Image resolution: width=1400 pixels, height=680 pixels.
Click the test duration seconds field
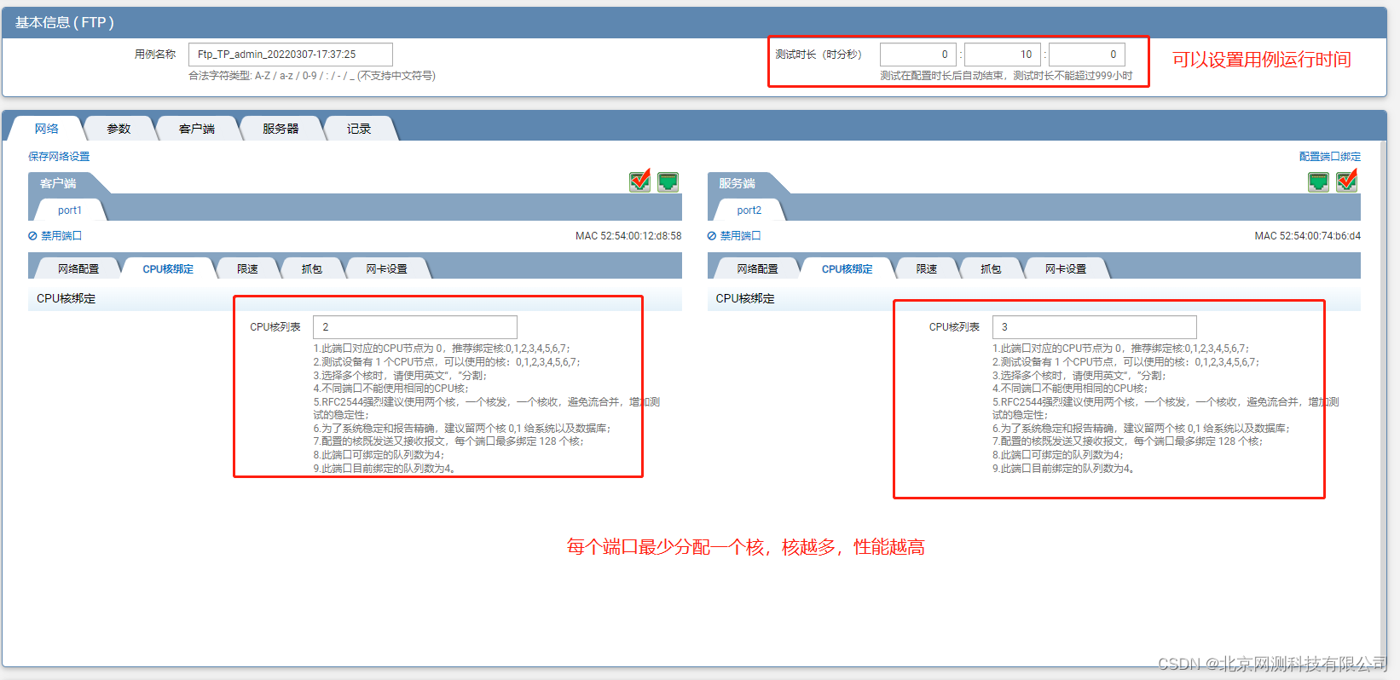click(1087, 55)
